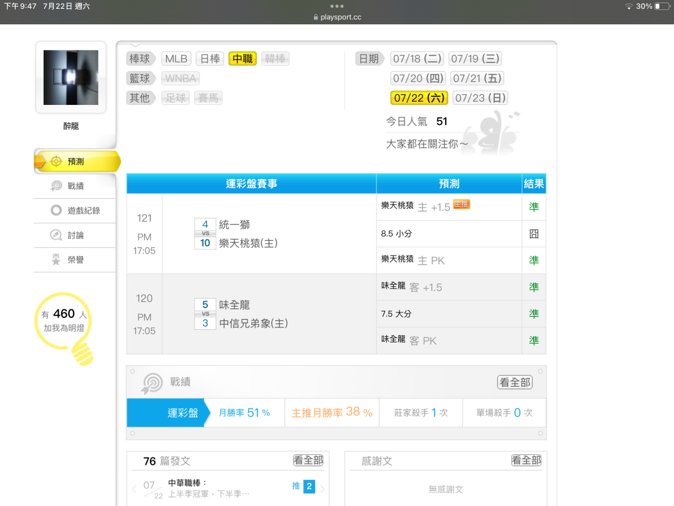Click the 遊戲紀錄 circle icon
This screenshot has width=674, height=506.
pyautogui.click(x=56, y=211)
